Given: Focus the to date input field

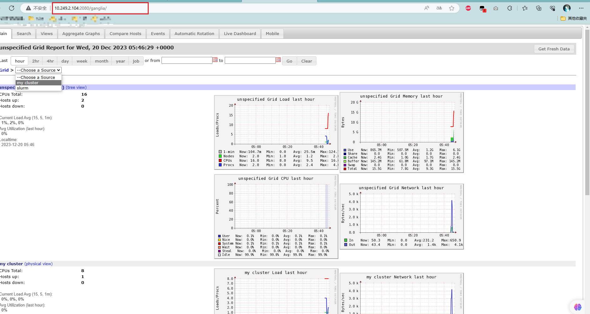Looking at the screenshot, I should pyautogui.click(x=250, y=60).
